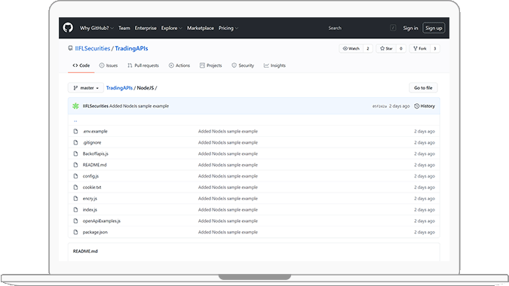Open the Team navigation link
This screenshot has height=286, width=509.
[x=124, y=28]
